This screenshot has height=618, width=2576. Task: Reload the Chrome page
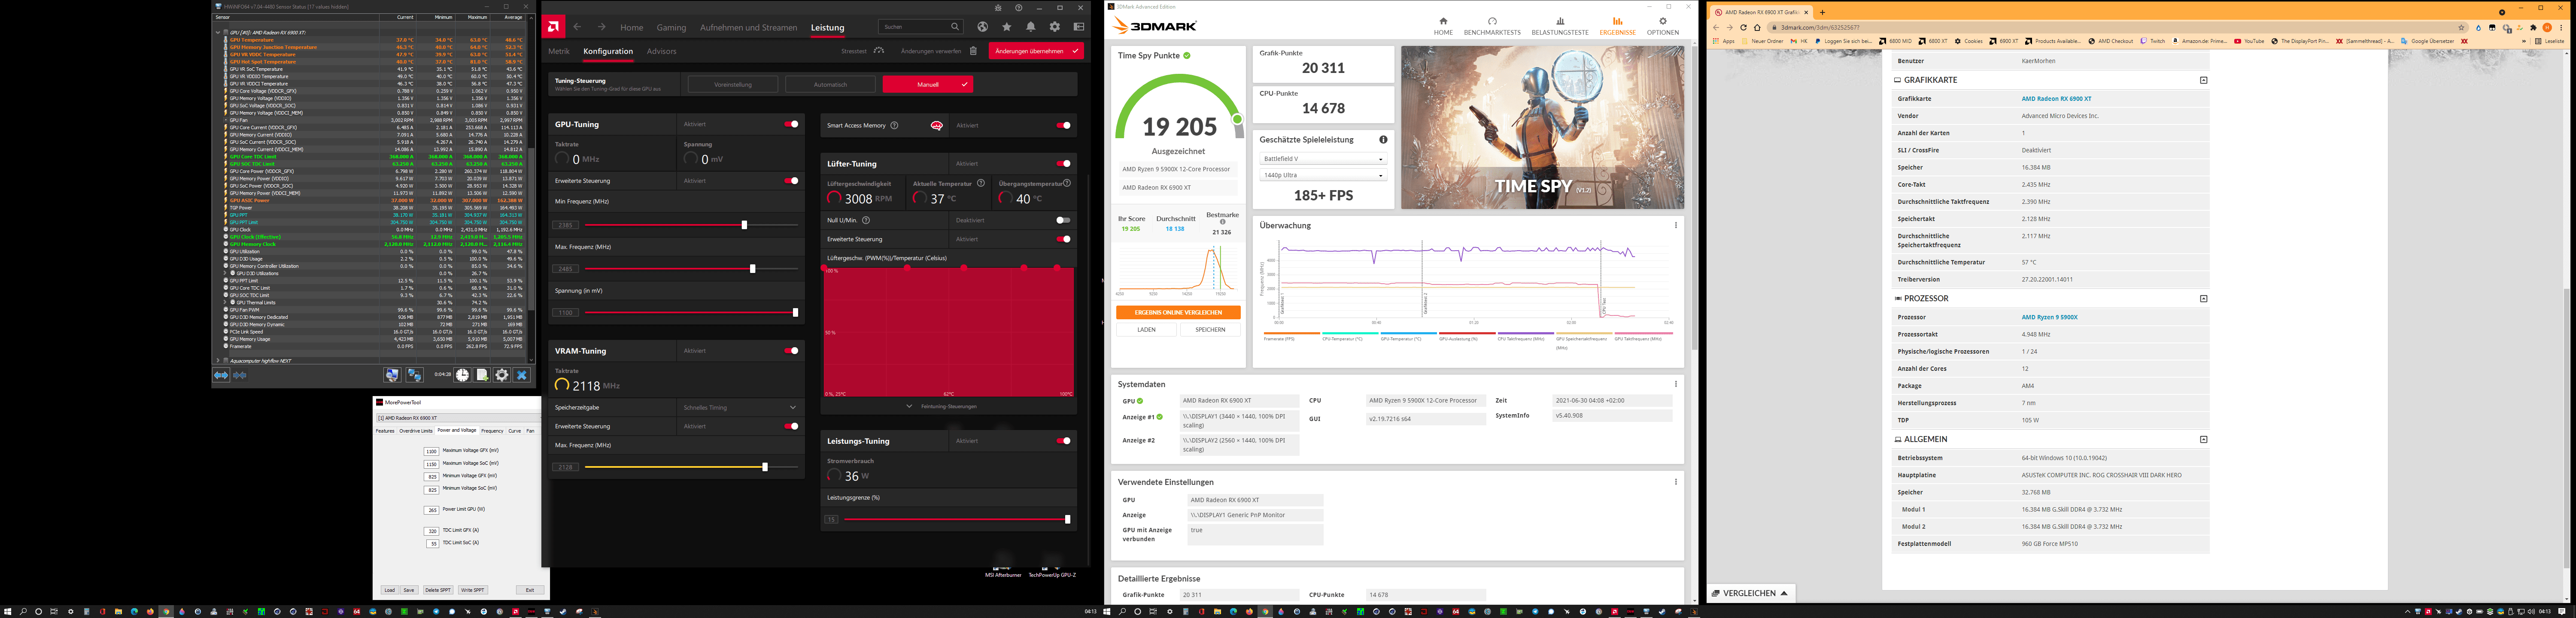point(1743,27)
